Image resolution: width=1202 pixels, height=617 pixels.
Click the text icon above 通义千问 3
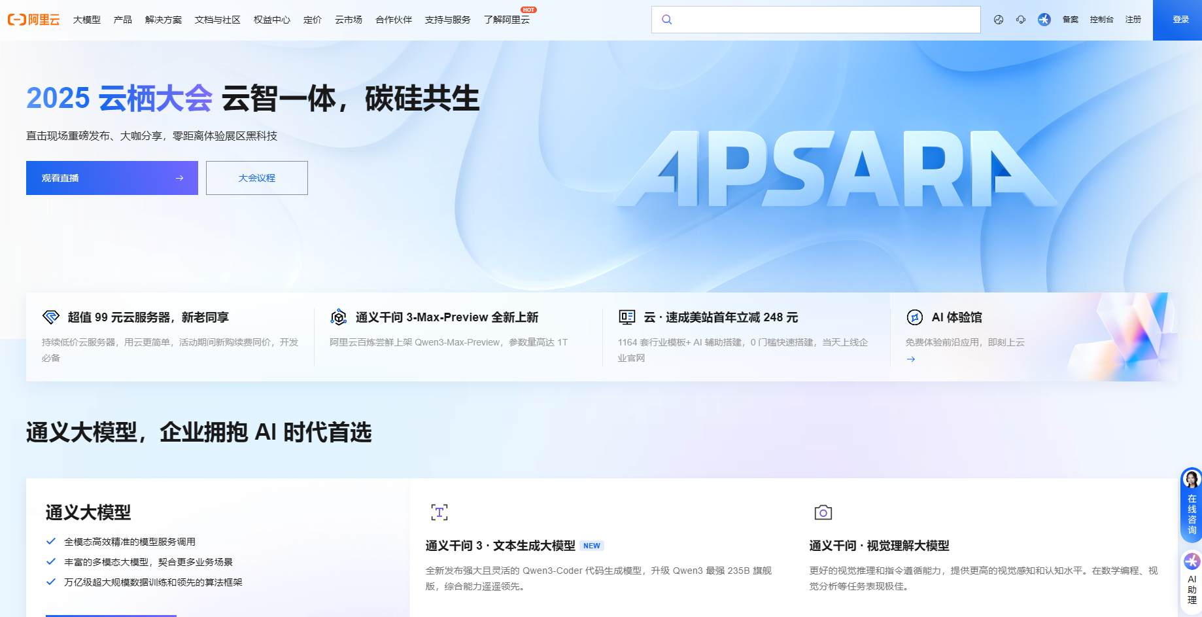click(x=439, y=512)
